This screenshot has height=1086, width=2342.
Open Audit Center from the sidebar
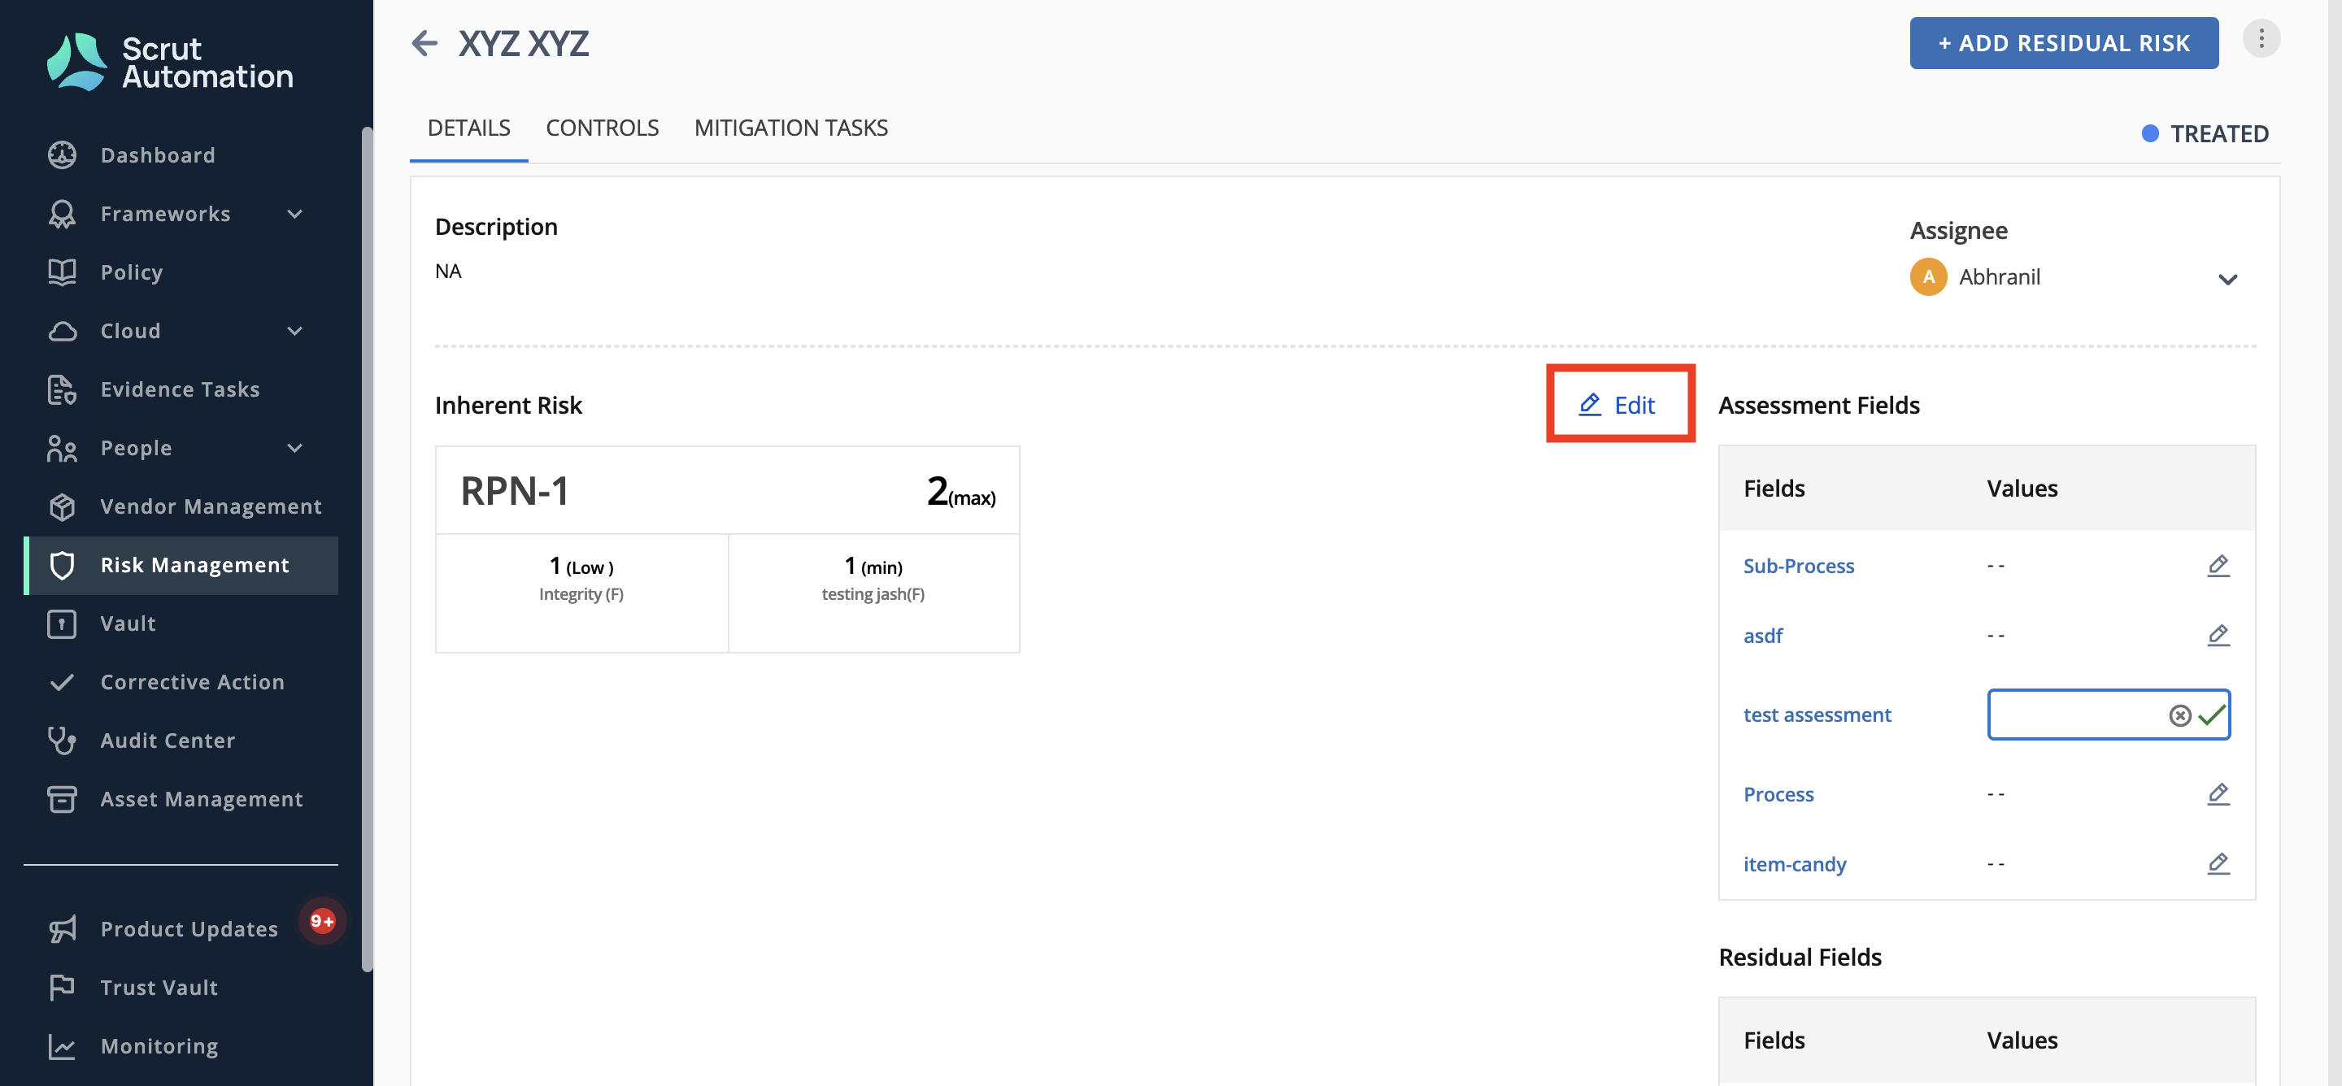[182, 741]
